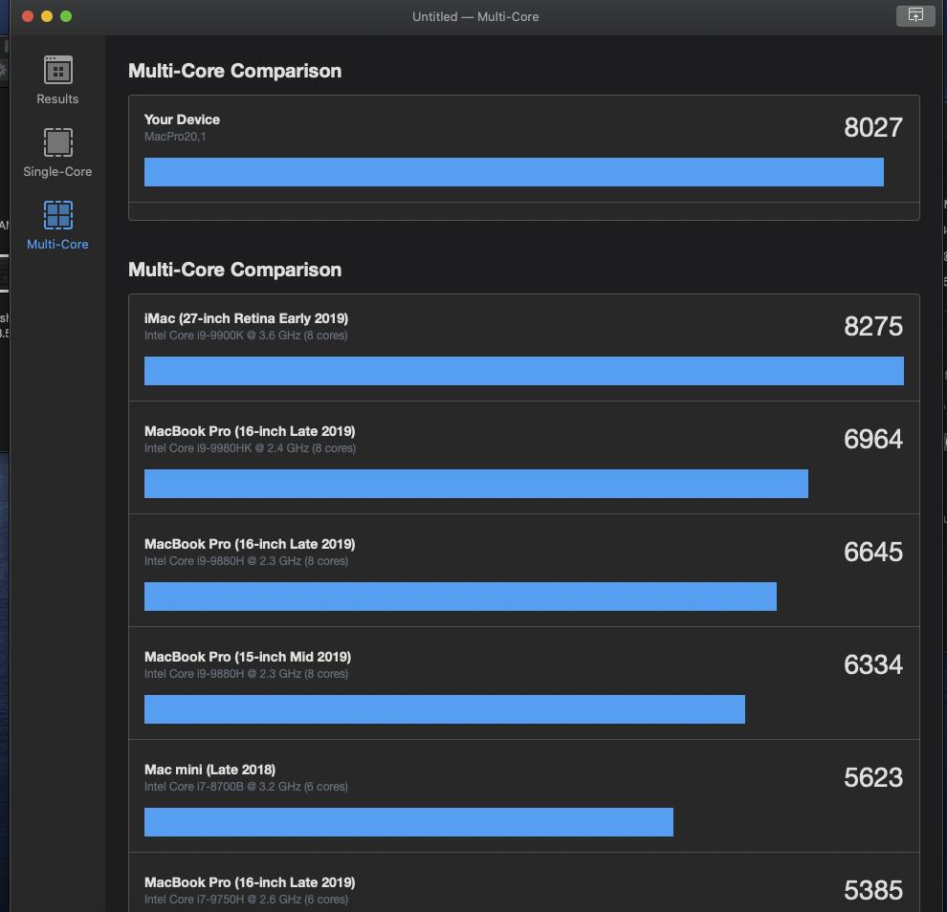Open the Results view in the sidebar

[57, 79]
